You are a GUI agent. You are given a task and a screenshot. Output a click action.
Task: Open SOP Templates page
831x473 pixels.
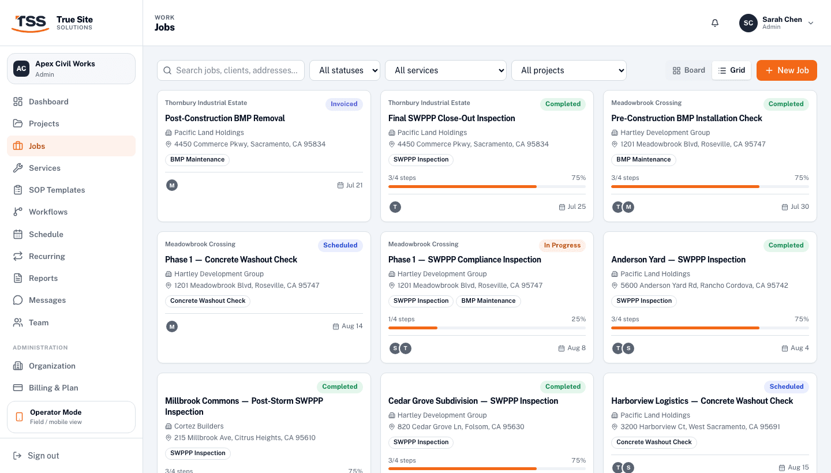point(71,190)
